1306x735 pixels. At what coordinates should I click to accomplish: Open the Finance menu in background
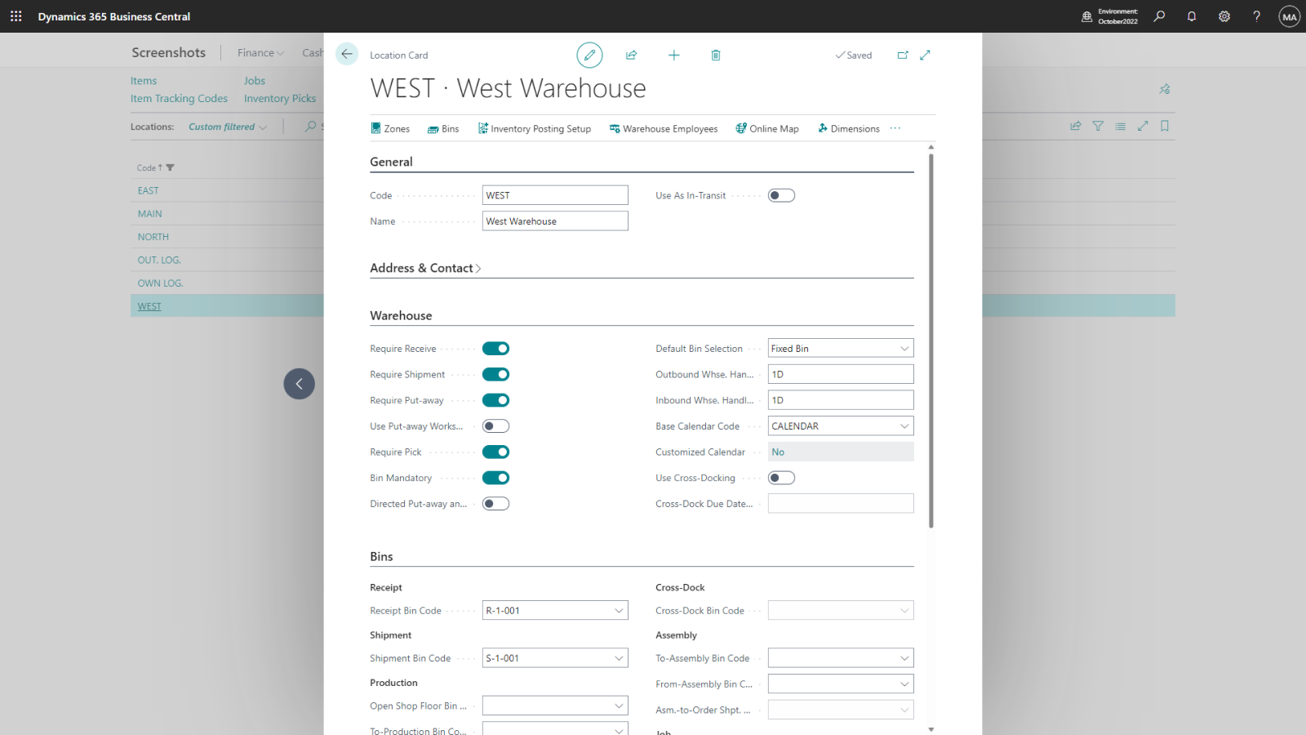(x=260, y=53)
